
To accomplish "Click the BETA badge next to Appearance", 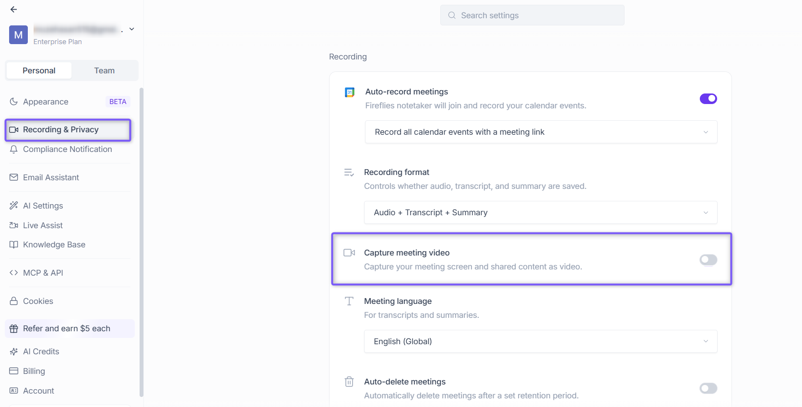I will (118, 102).
